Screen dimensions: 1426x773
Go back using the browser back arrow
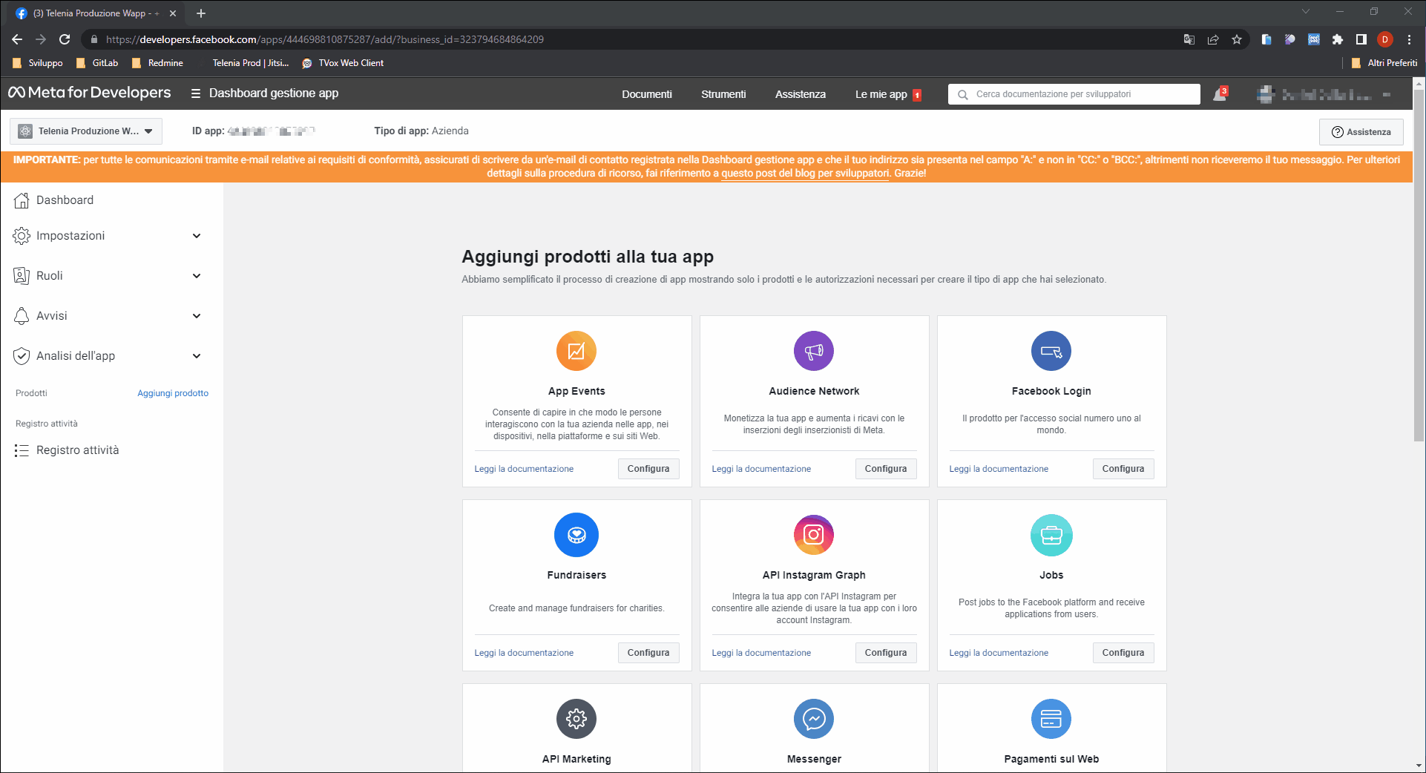[17, 39]
